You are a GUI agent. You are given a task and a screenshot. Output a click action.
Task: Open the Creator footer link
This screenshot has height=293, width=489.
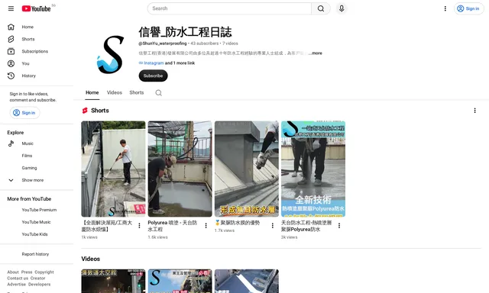click(37, 278)
